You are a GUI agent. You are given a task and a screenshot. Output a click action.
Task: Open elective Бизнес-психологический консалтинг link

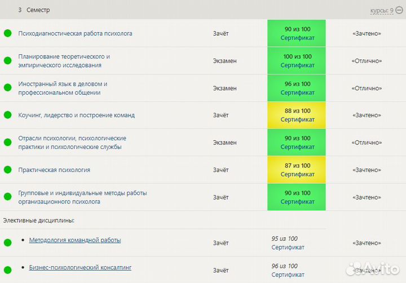coord(80,267)
